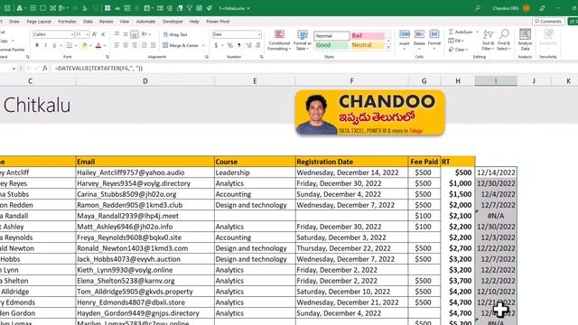Center text horizontally
Viewport: 578px width, 325px height.
126,45
